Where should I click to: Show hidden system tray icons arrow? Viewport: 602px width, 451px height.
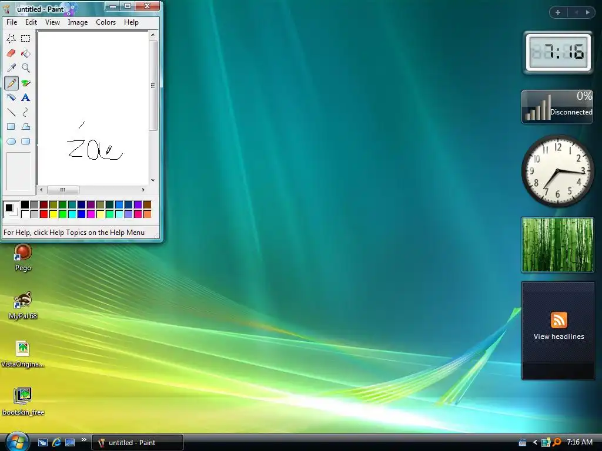tap(535, 442)
